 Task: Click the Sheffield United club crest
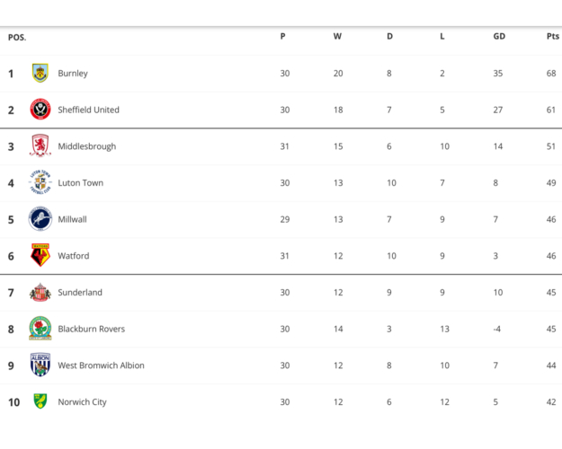pyautogui.click(x=40, y=110)
